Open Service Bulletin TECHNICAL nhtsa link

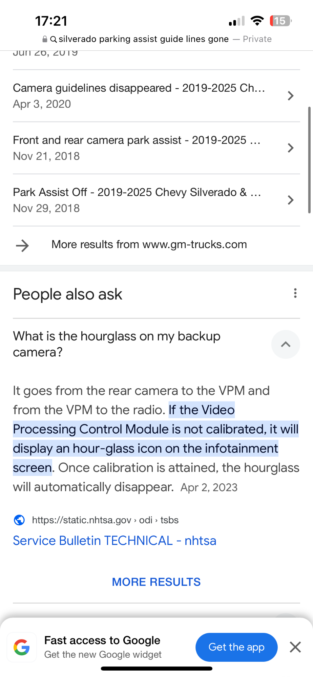114,541
